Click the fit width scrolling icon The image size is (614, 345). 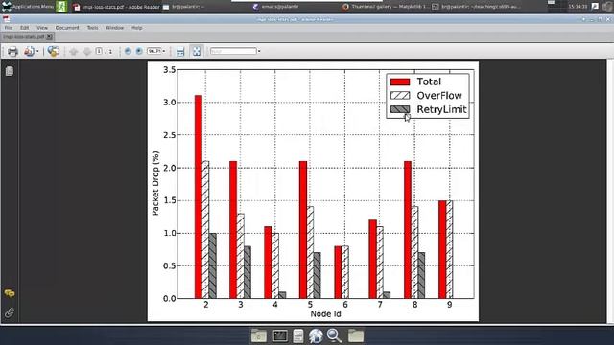click(180, 51)
